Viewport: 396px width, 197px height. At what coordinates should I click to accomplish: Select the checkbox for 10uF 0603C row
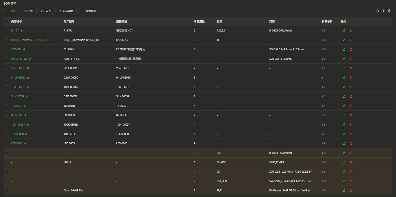(7, 87)
